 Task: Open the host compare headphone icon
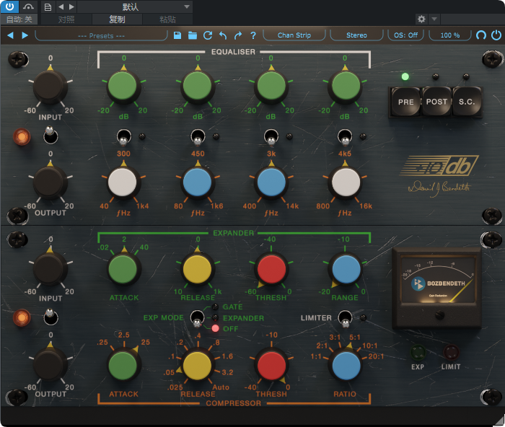(28, 6)
